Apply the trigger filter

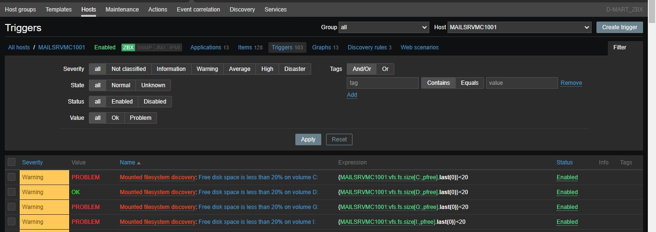308,139
